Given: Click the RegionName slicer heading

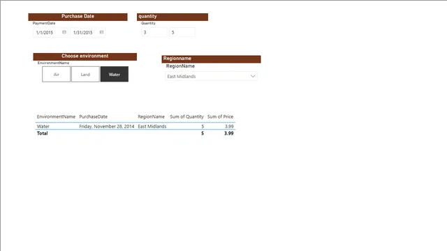Looking at the screenshot, I should pyautogui.click(x=180, y=66).
